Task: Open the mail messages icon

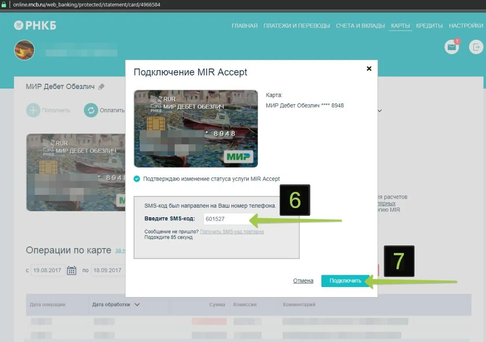Action: tap(452, 47)
